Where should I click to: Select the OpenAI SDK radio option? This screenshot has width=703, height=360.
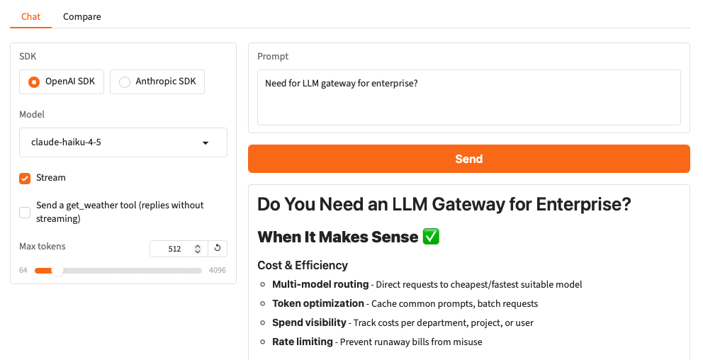pos(62,81)
